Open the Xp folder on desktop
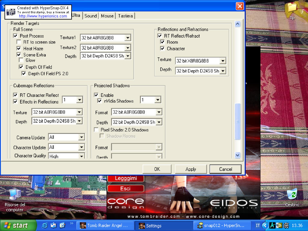The width and height of the screenshot is (308, 231). 292,9
